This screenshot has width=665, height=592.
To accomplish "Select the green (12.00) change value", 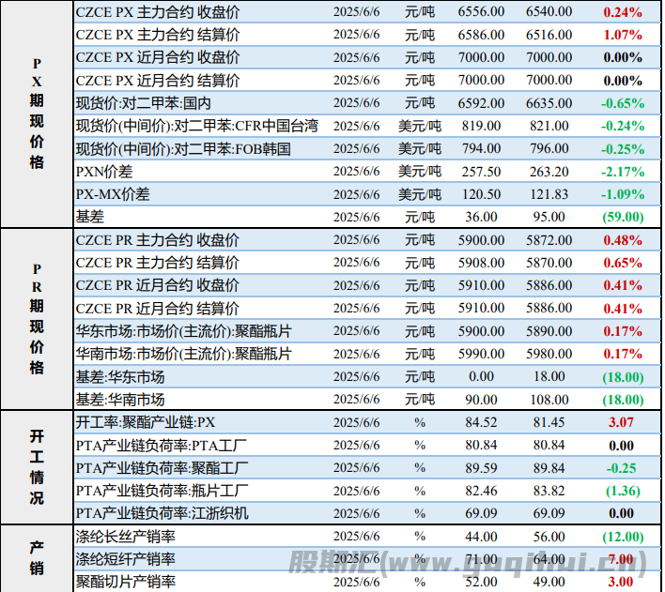I will 622,537.
